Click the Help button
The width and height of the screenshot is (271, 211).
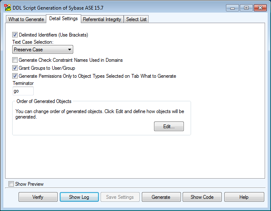244,197
